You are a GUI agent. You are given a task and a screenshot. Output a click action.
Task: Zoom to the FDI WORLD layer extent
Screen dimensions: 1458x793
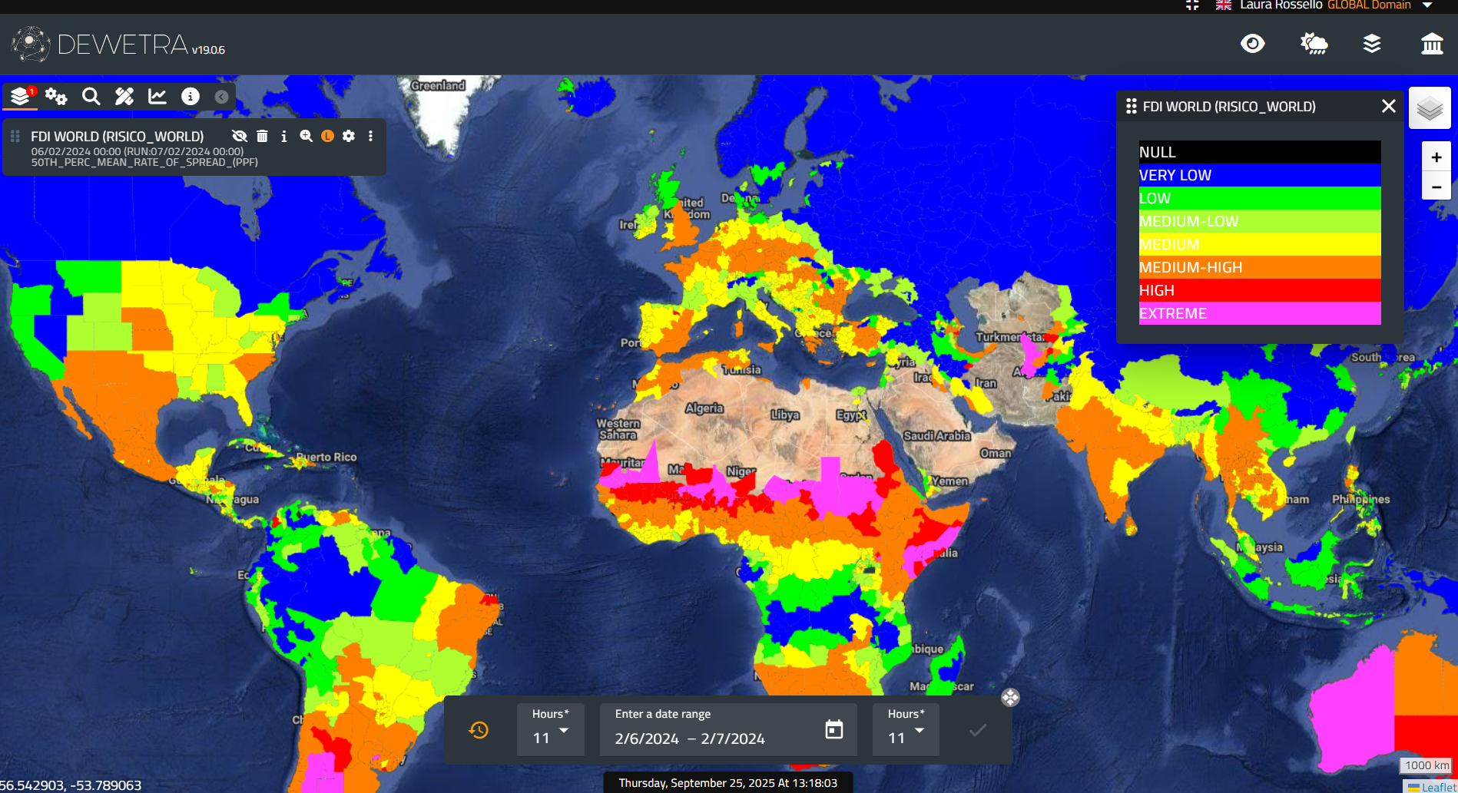306,136
